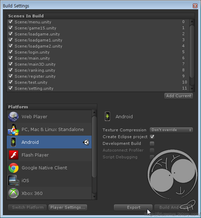The height and width of the screenshot is (218, 201).
Task: Toggle the Scene/loadgame2.unity checkbox
Action: (10, 46)
